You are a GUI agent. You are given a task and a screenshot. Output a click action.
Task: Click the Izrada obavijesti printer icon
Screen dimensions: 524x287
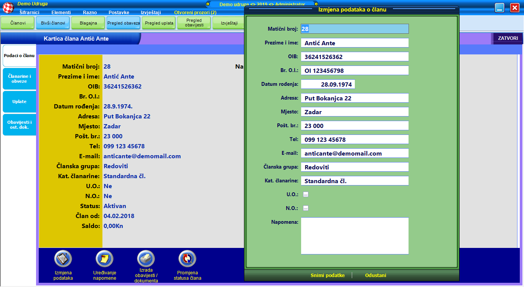point(146,259)
